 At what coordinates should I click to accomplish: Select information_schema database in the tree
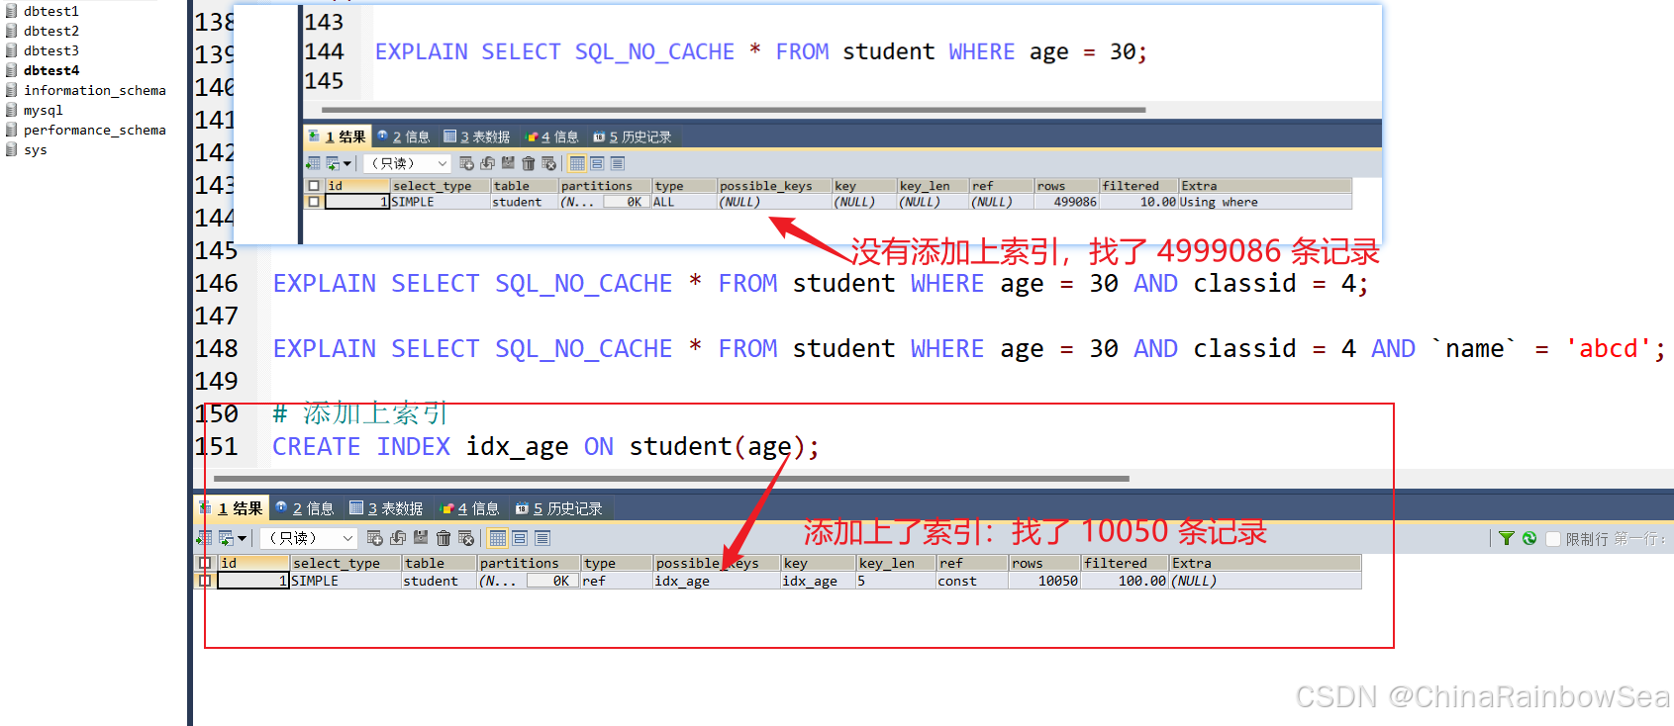95,90
